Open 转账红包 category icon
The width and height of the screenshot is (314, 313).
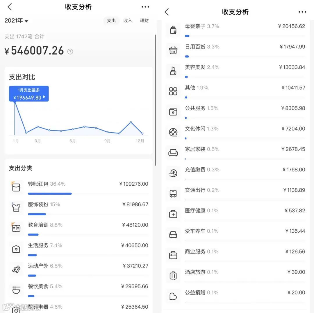point(16,187)
